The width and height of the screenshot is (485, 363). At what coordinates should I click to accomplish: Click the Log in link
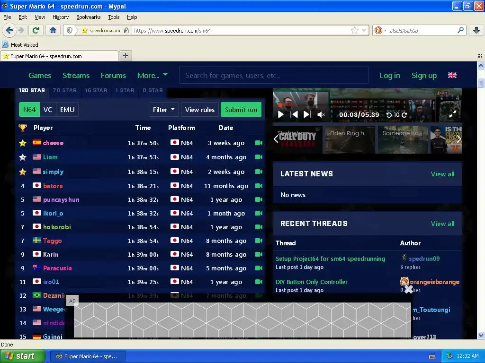coord(390,75)
